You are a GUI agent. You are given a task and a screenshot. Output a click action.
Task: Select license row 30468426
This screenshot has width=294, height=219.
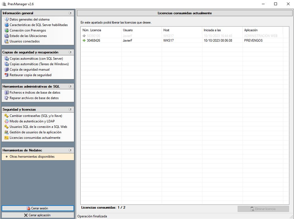coord(93,41)
